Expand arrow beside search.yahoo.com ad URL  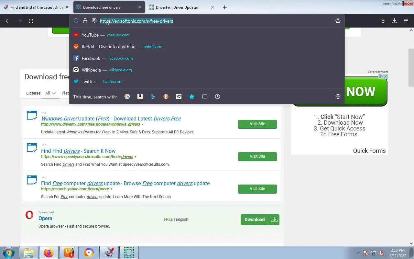[112, 189]
